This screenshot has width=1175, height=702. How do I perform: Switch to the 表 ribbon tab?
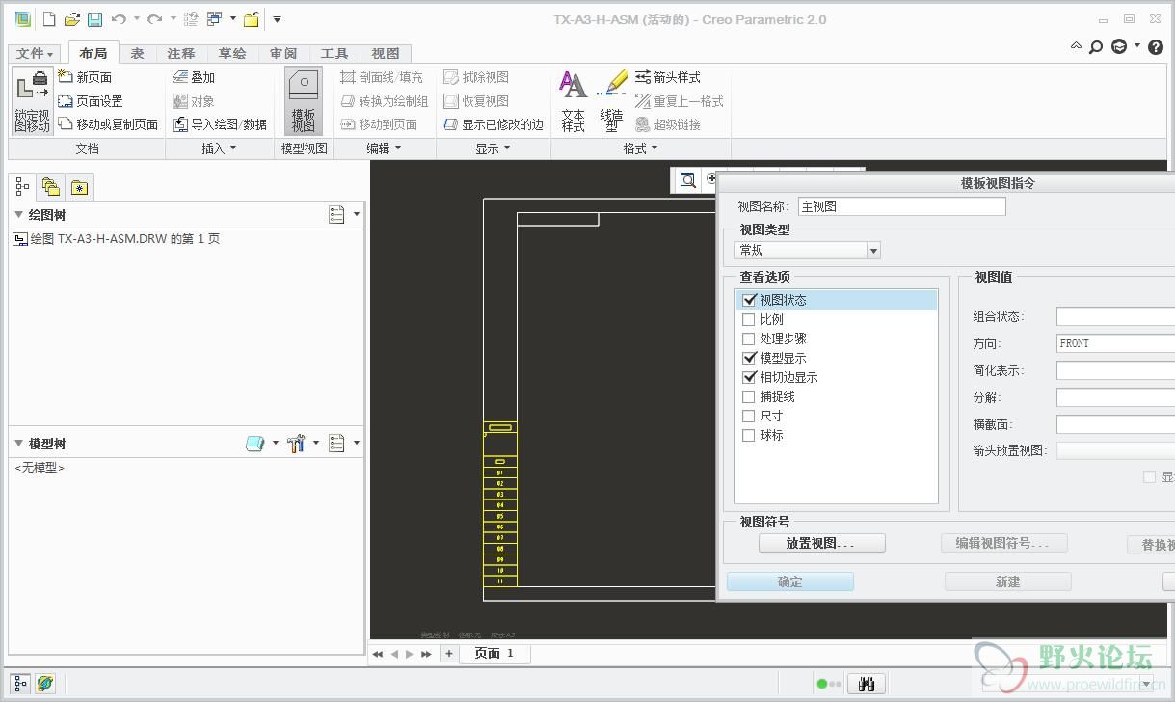coord(138,53)
